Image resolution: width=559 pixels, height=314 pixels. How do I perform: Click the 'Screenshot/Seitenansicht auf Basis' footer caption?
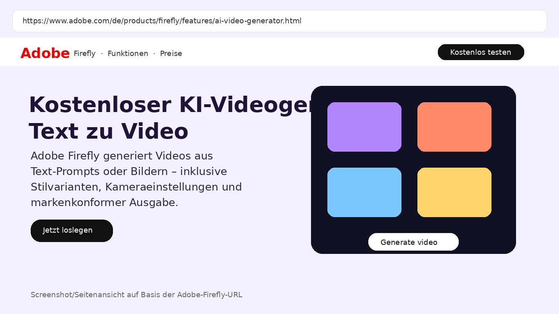click(x=136, y=295)
